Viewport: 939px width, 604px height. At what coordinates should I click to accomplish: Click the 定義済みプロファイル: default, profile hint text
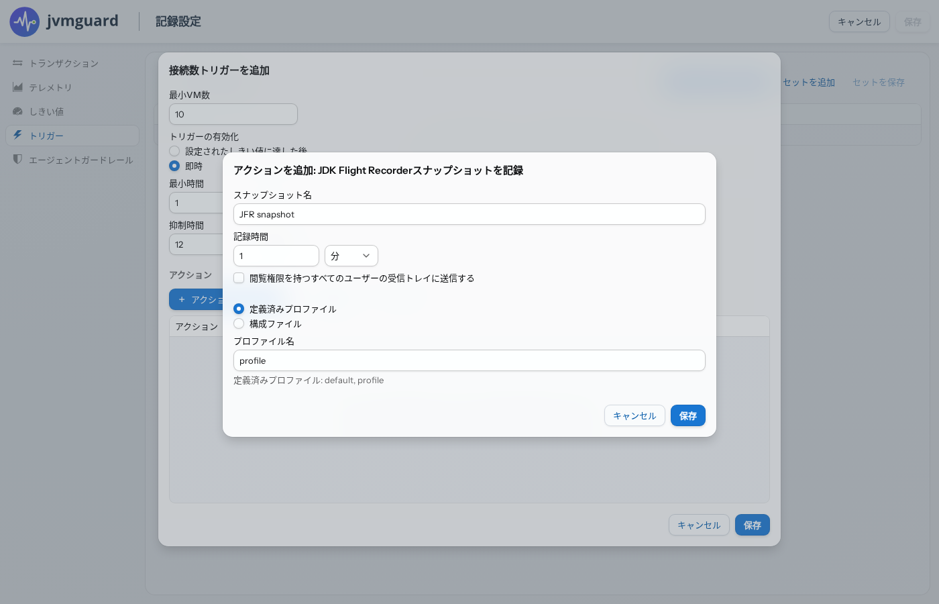(309, 380)
